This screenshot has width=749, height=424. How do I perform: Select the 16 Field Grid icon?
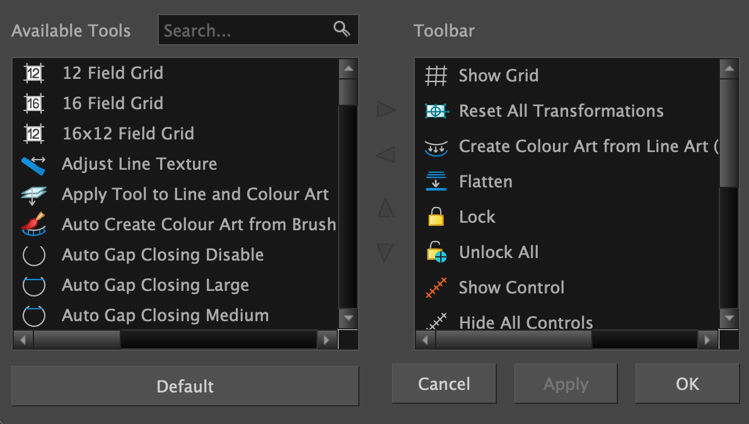pyautogui.click(x=33, y=103)
